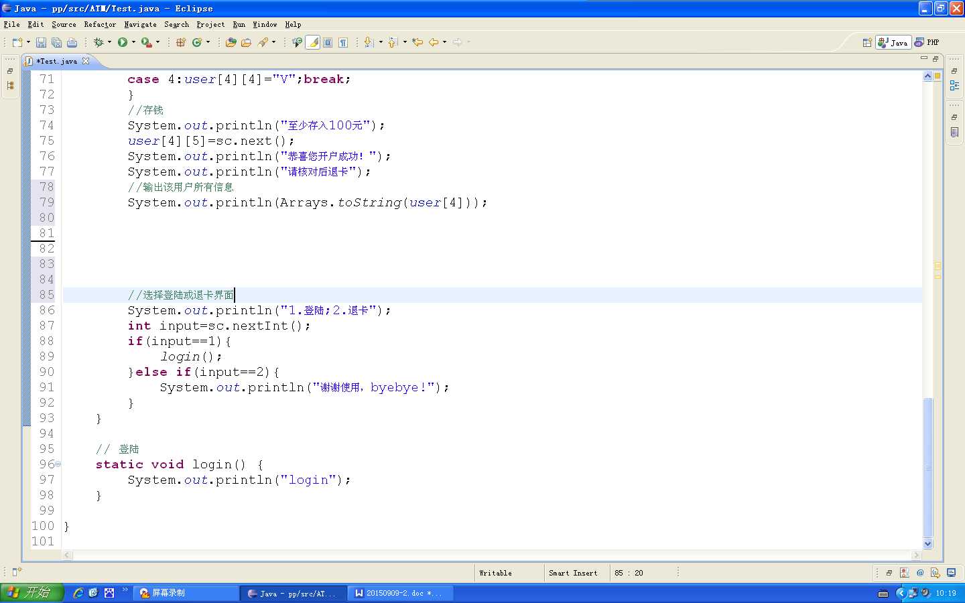The height and width of the screenshot is (603, 965).
Task: Open the Next Annotation dropdown arrow
Action: pos(381,42)
